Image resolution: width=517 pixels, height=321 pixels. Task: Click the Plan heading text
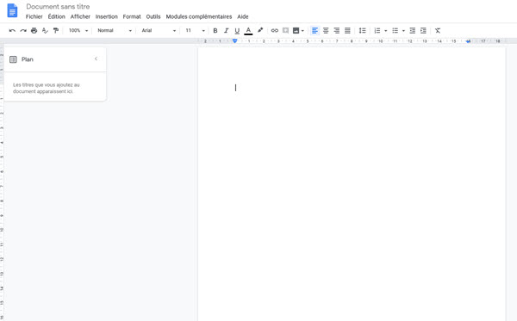[28, 59]
